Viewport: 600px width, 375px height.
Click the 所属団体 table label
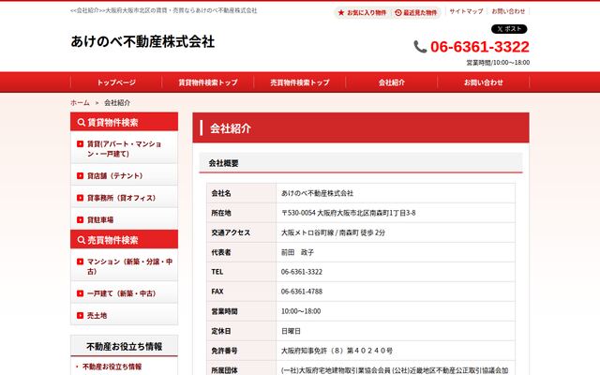tap(224, 370)
